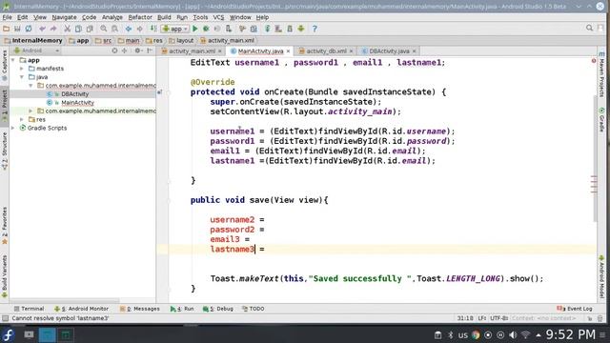Screen dimensions: 610x343
Task: Expand Gradle Scripts node
Action: tap(13, 128)
